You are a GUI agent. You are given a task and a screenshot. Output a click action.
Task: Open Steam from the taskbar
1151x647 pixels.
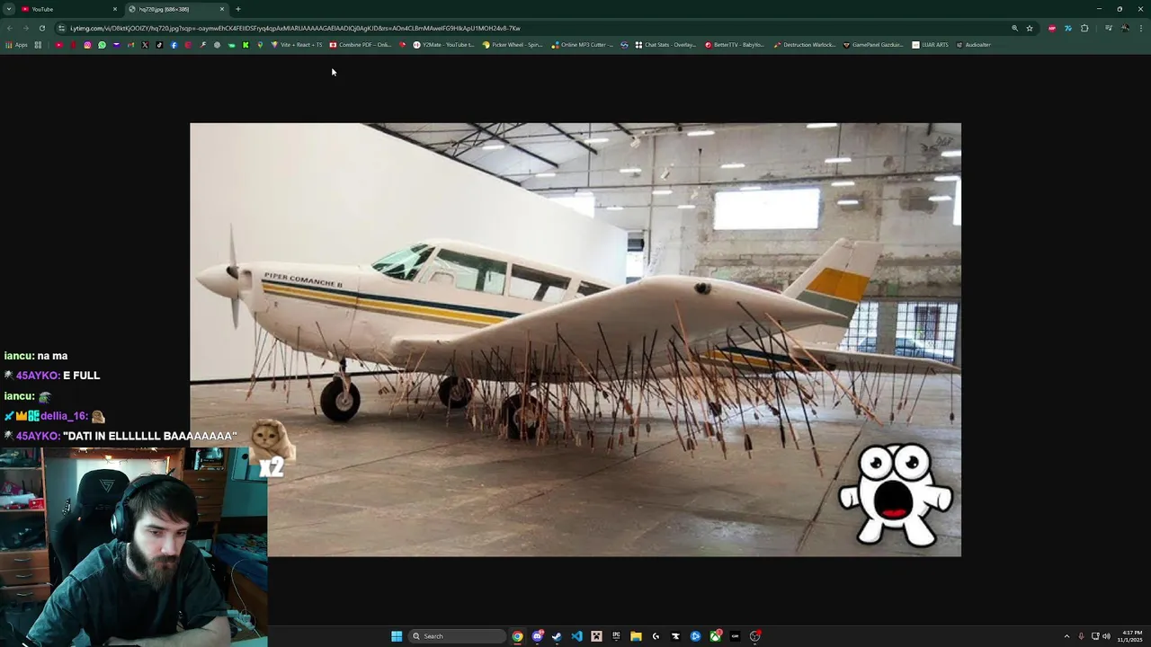(x=557, y=636)
